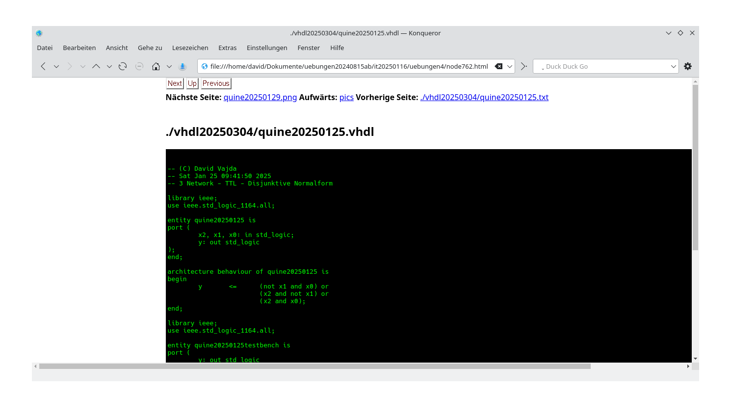Click the globe icon in the address bar
Viewport: 731px width, 419px height.
coord(204,66)
